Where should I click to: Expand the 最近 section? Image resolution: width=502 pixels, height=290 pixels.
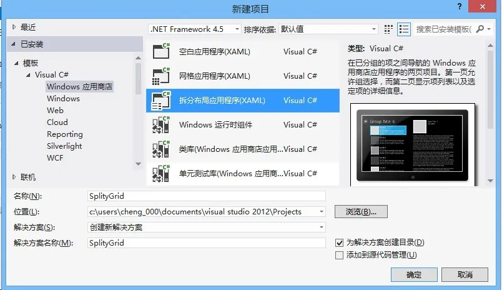[x=14, y=27]
